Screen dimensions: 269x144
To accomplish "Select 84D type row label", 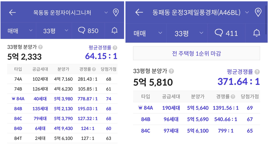I will tap(18, 128).
